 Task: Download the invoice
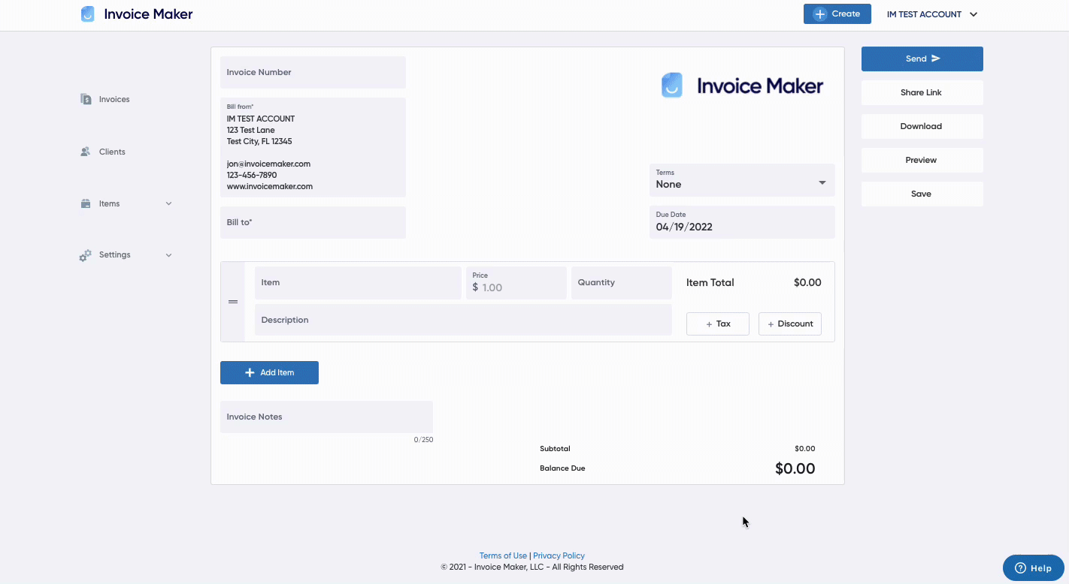pyautogui.click(x=922, y=126)
